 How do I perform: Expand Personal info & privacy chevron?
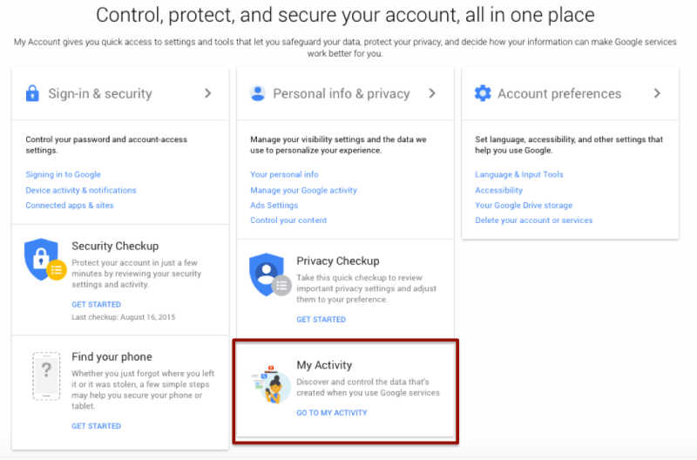coord(432,93)
